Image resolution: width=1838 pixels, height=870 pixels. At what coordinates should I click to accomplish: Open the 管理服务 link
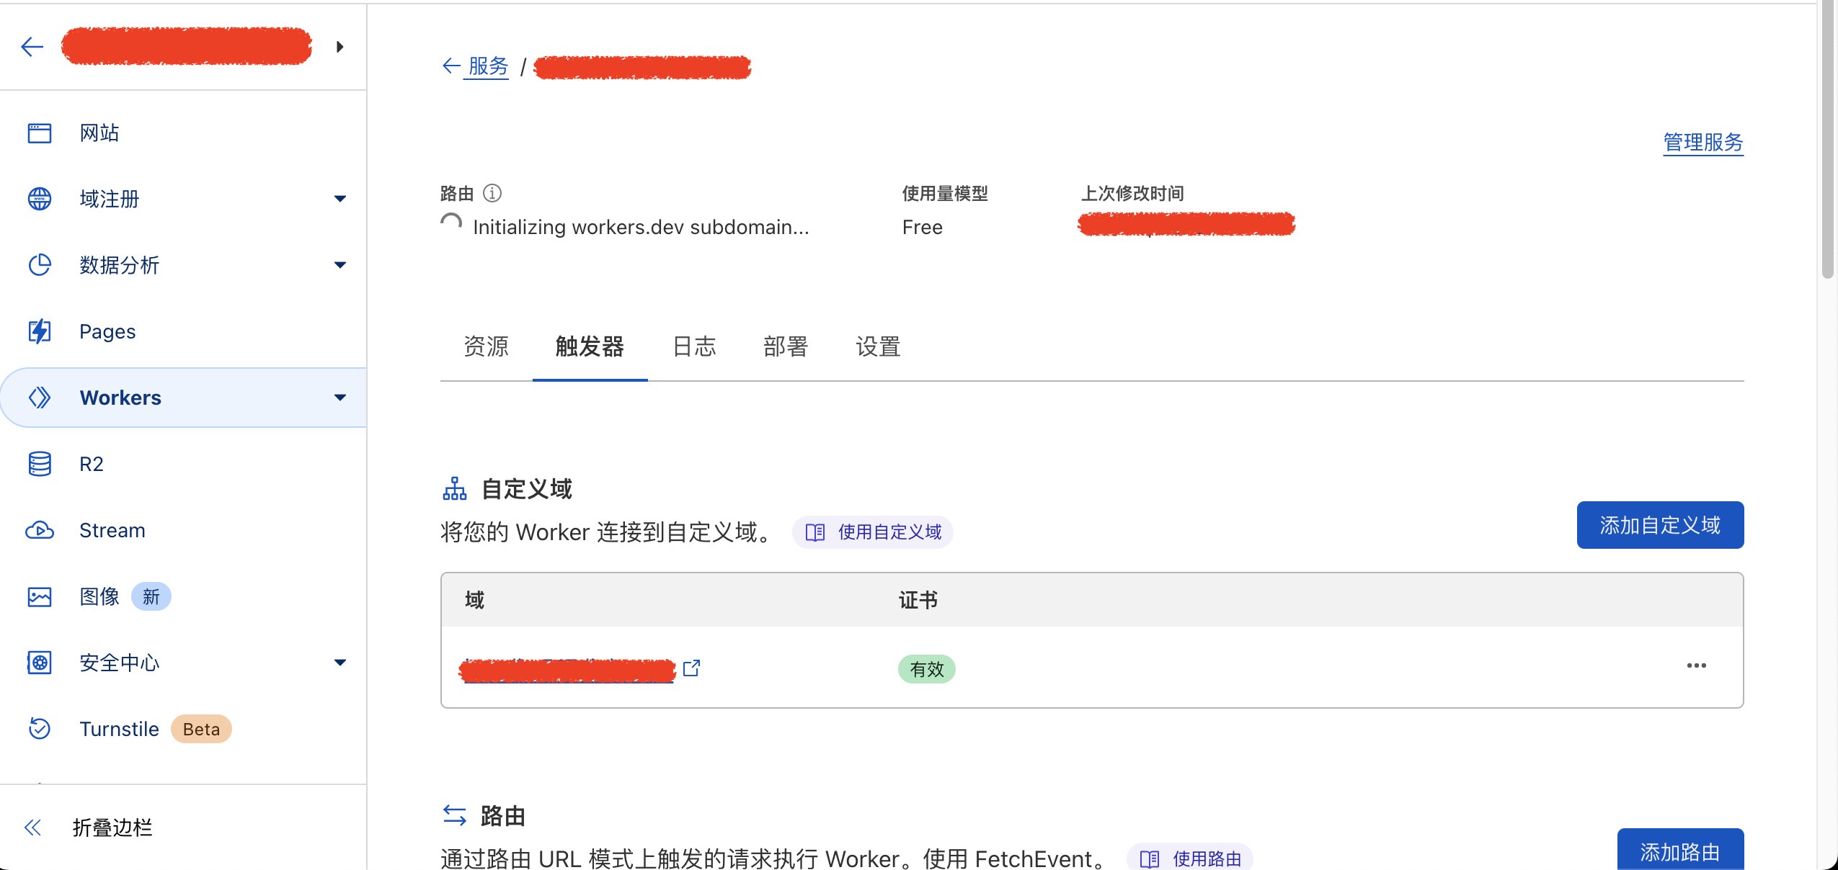1703,143
